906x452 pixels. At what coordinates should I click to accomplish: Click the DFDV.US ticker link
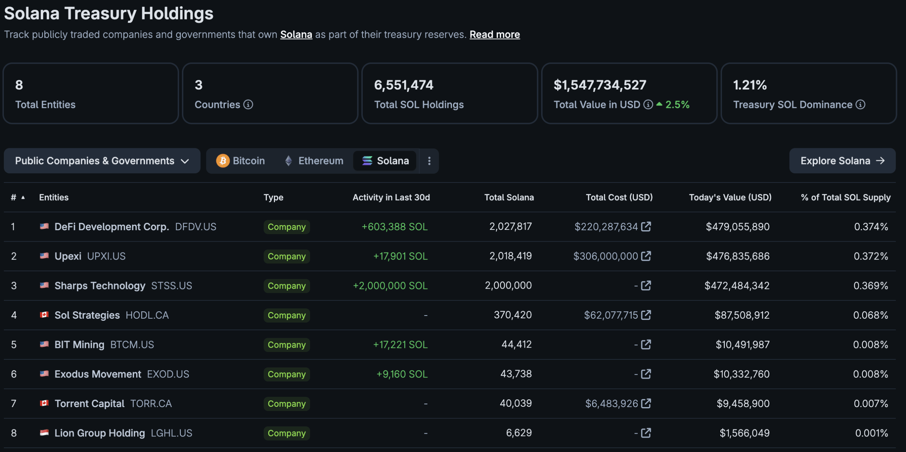click(196, 226)
